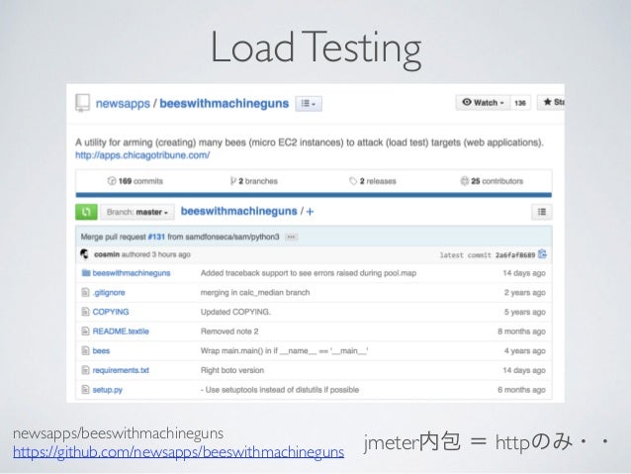Click the contributors people icon
The height and width of the screenshot is (474, 631).
(465, 181)
